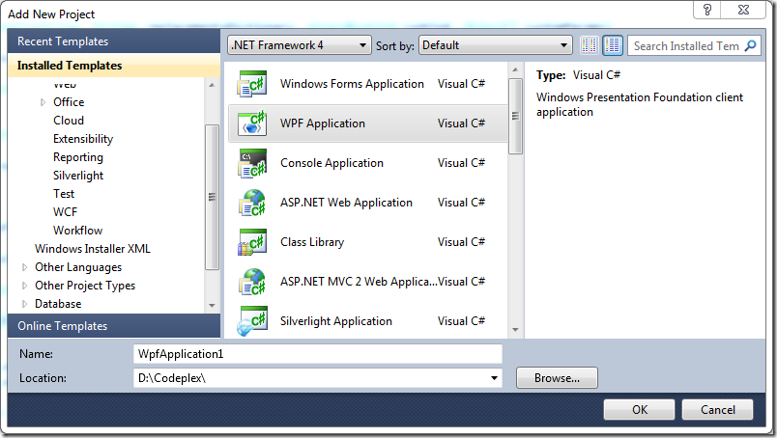Viewport: 777px width, 438px height.
Task: Open the Recent Templates section
Action: 114,41
